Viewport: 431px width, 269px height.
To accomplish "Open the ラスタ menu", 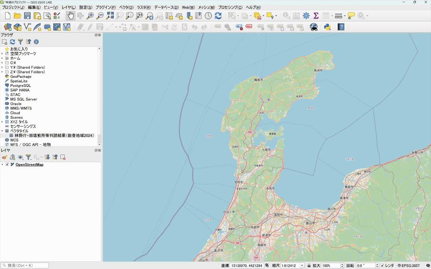I will click(144, 7).
